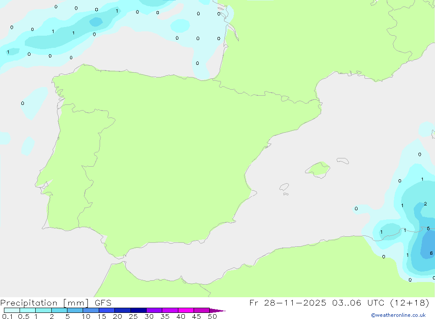Click Ibiza island on the map
Screen dimensions: 435x319
pos(284,187)
